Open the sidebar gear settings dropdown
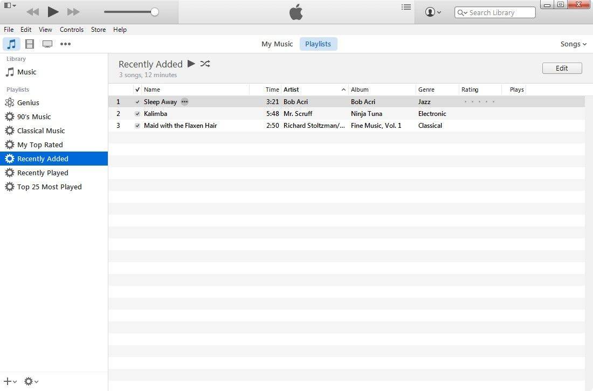The width and height of the screenshot is (593, 391). point(31,381)
